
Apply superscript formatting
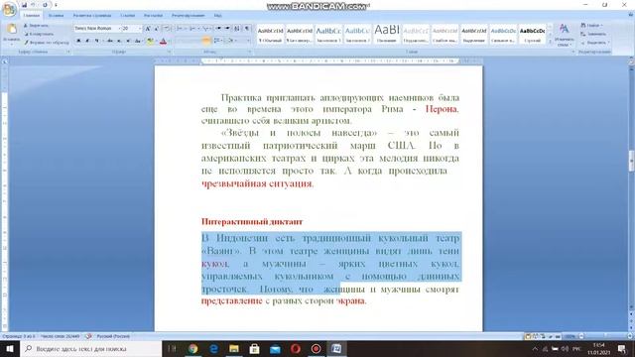pos(128,41)
